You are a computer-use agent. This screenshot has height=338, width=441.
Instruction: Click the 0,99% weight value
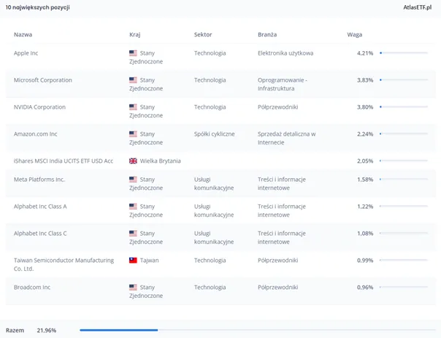(x=365, y=261)
